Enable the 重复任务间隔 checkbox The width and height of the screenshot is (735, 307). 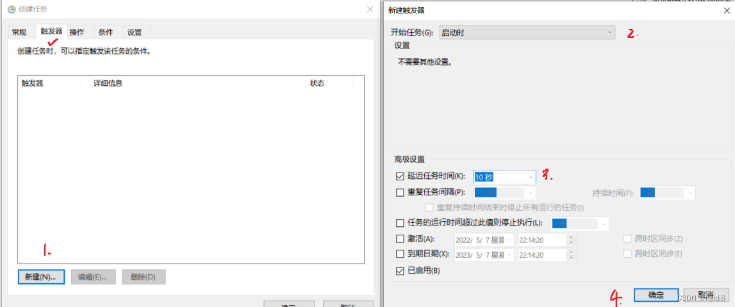pos(400,192)
